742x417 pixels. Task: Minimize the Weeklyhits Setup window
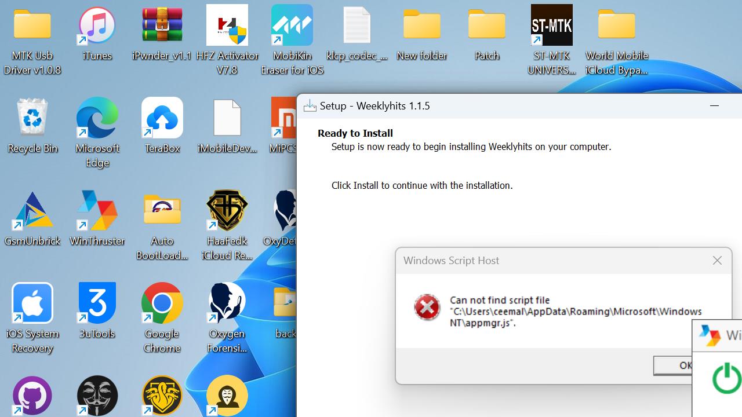pyautogui.click(x=714, y=106)
